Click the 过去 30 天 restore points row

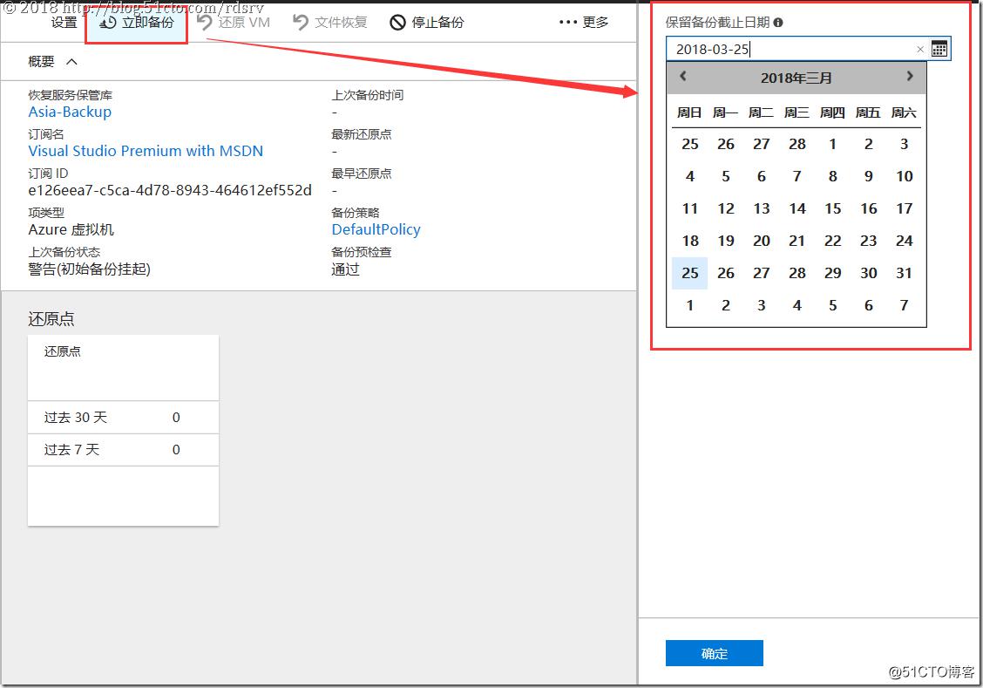click(x=124, y=418)
